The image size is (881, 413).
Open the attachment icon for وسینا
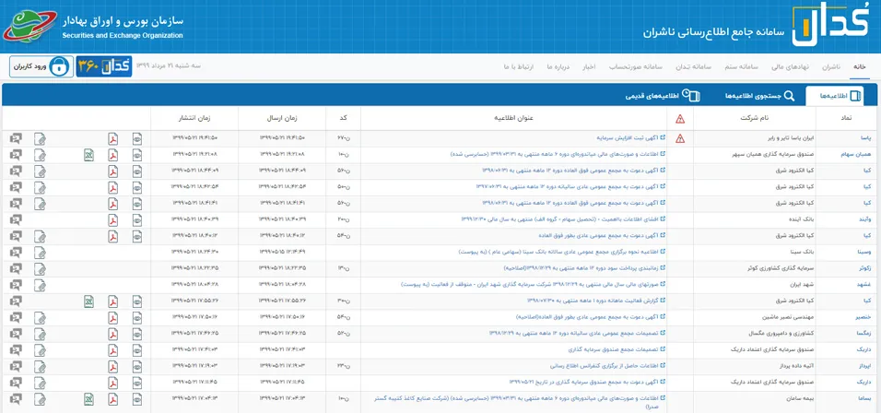coord(40,253)
